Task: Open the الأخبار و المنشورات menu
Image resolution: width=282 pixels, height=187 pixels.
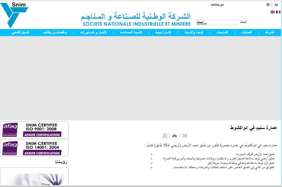Action: tap(93, 32)
